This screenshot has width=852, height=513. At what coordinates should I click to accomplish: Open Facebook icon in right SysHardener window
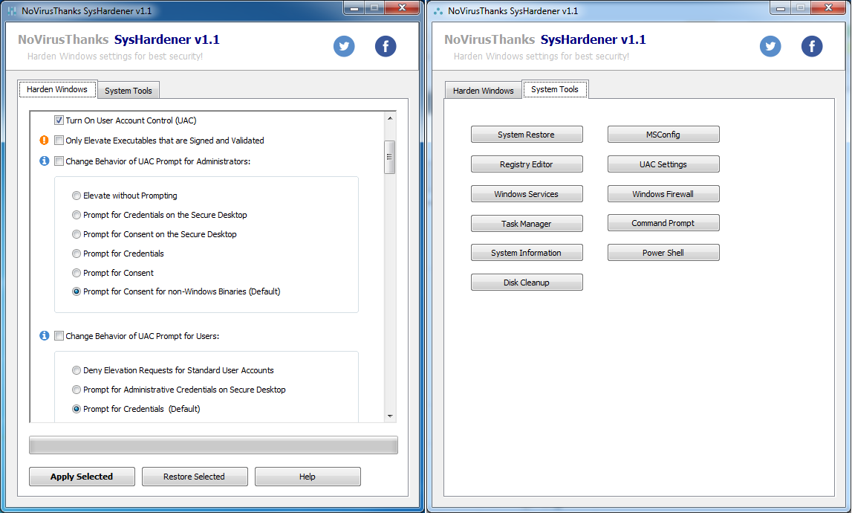(812, 46)
